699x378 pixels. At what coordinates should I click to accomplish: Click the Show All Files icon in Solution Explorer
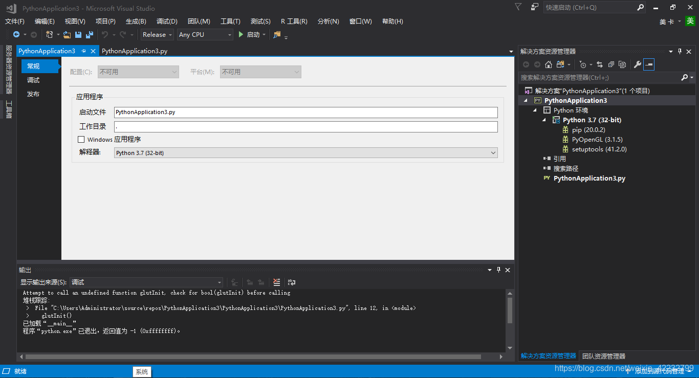tap(622, 64)
